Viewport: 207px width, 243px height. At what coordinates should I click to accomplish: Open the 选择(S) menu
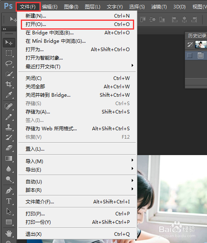[x=137, y=7]
